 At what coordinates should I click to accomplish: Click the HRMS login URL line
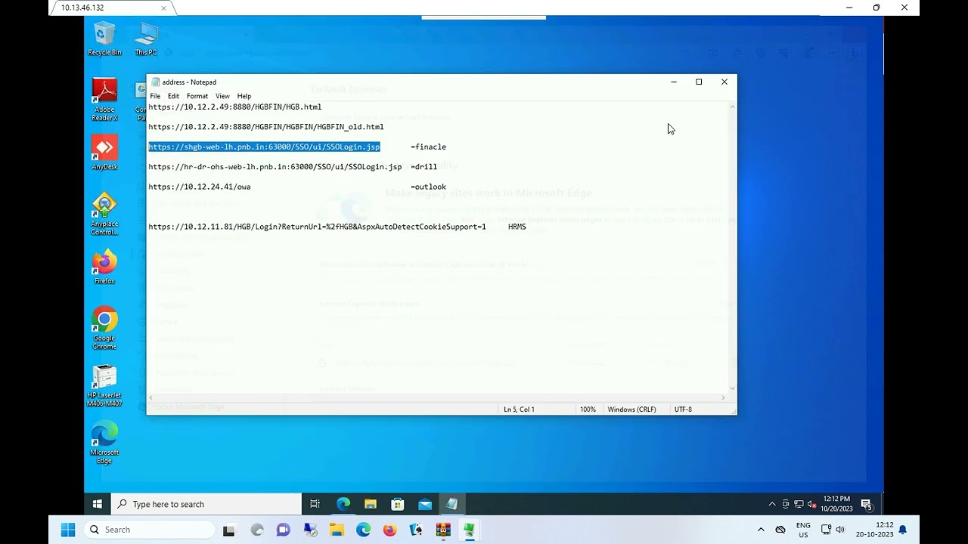coord(317,227)
